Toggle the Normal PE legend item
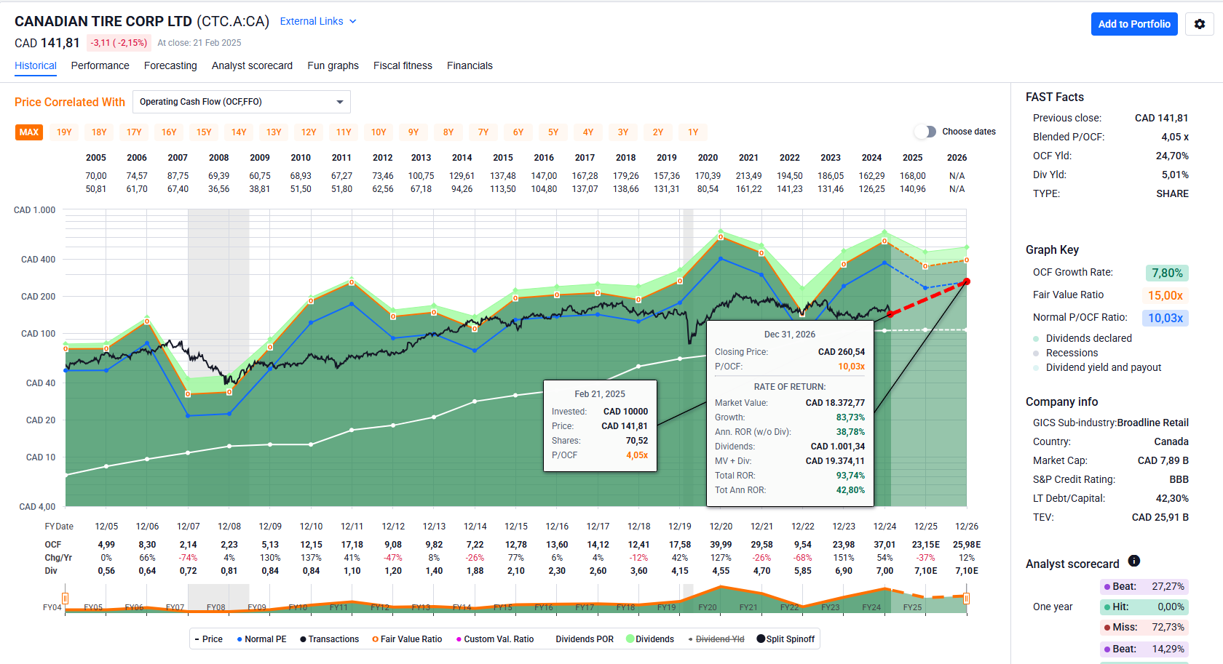1223x664 pixels. pyautogui.click(x=261, y=639)
